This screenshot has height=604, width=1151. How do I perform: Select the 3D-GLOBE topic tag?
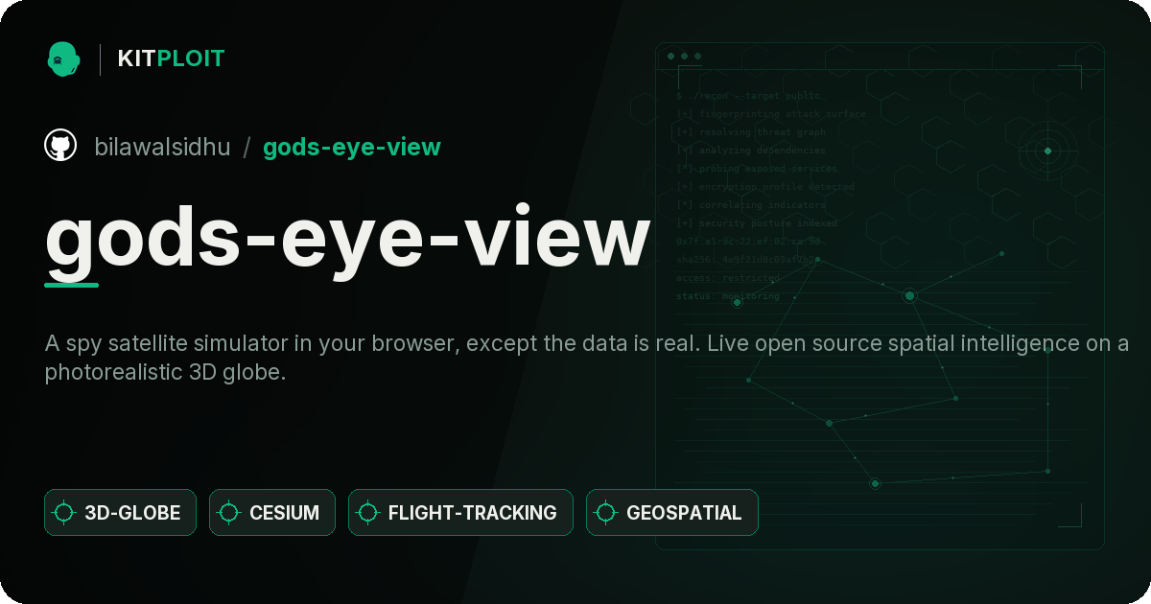point(120,512)
